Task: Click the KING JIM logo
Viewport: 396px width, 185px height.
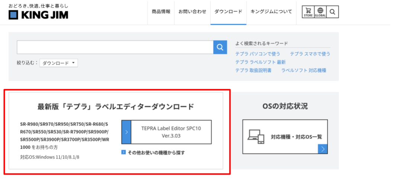Action: pyautogui.click(x=38, y=15)
